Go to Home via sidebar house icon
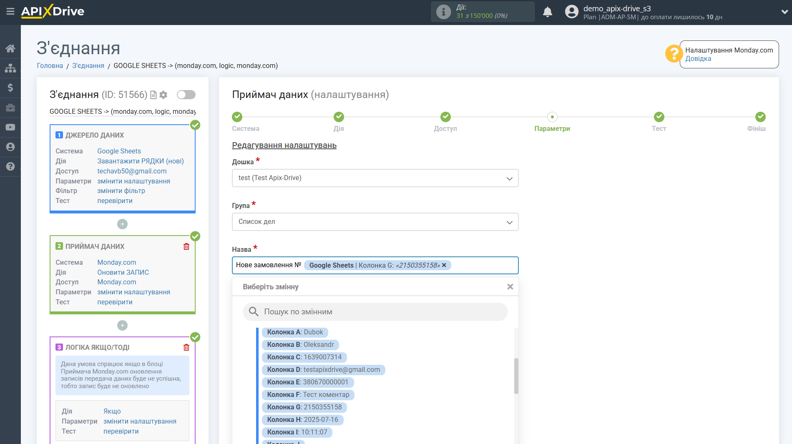792x444 pixels. [10, 48]
